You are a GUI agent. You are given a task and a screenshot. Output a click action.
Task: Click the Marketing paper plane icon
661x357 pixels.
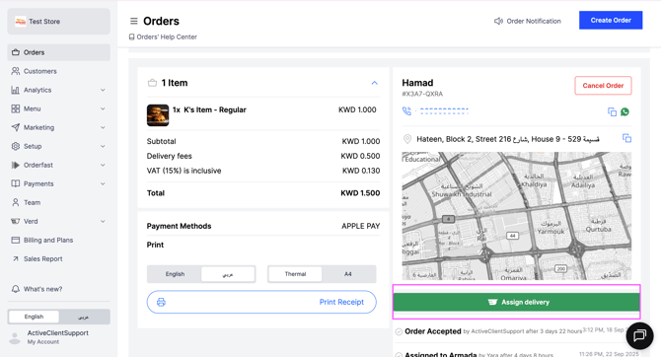tap(16, 127)
